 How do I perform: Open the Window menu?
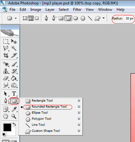pos(105,9)
